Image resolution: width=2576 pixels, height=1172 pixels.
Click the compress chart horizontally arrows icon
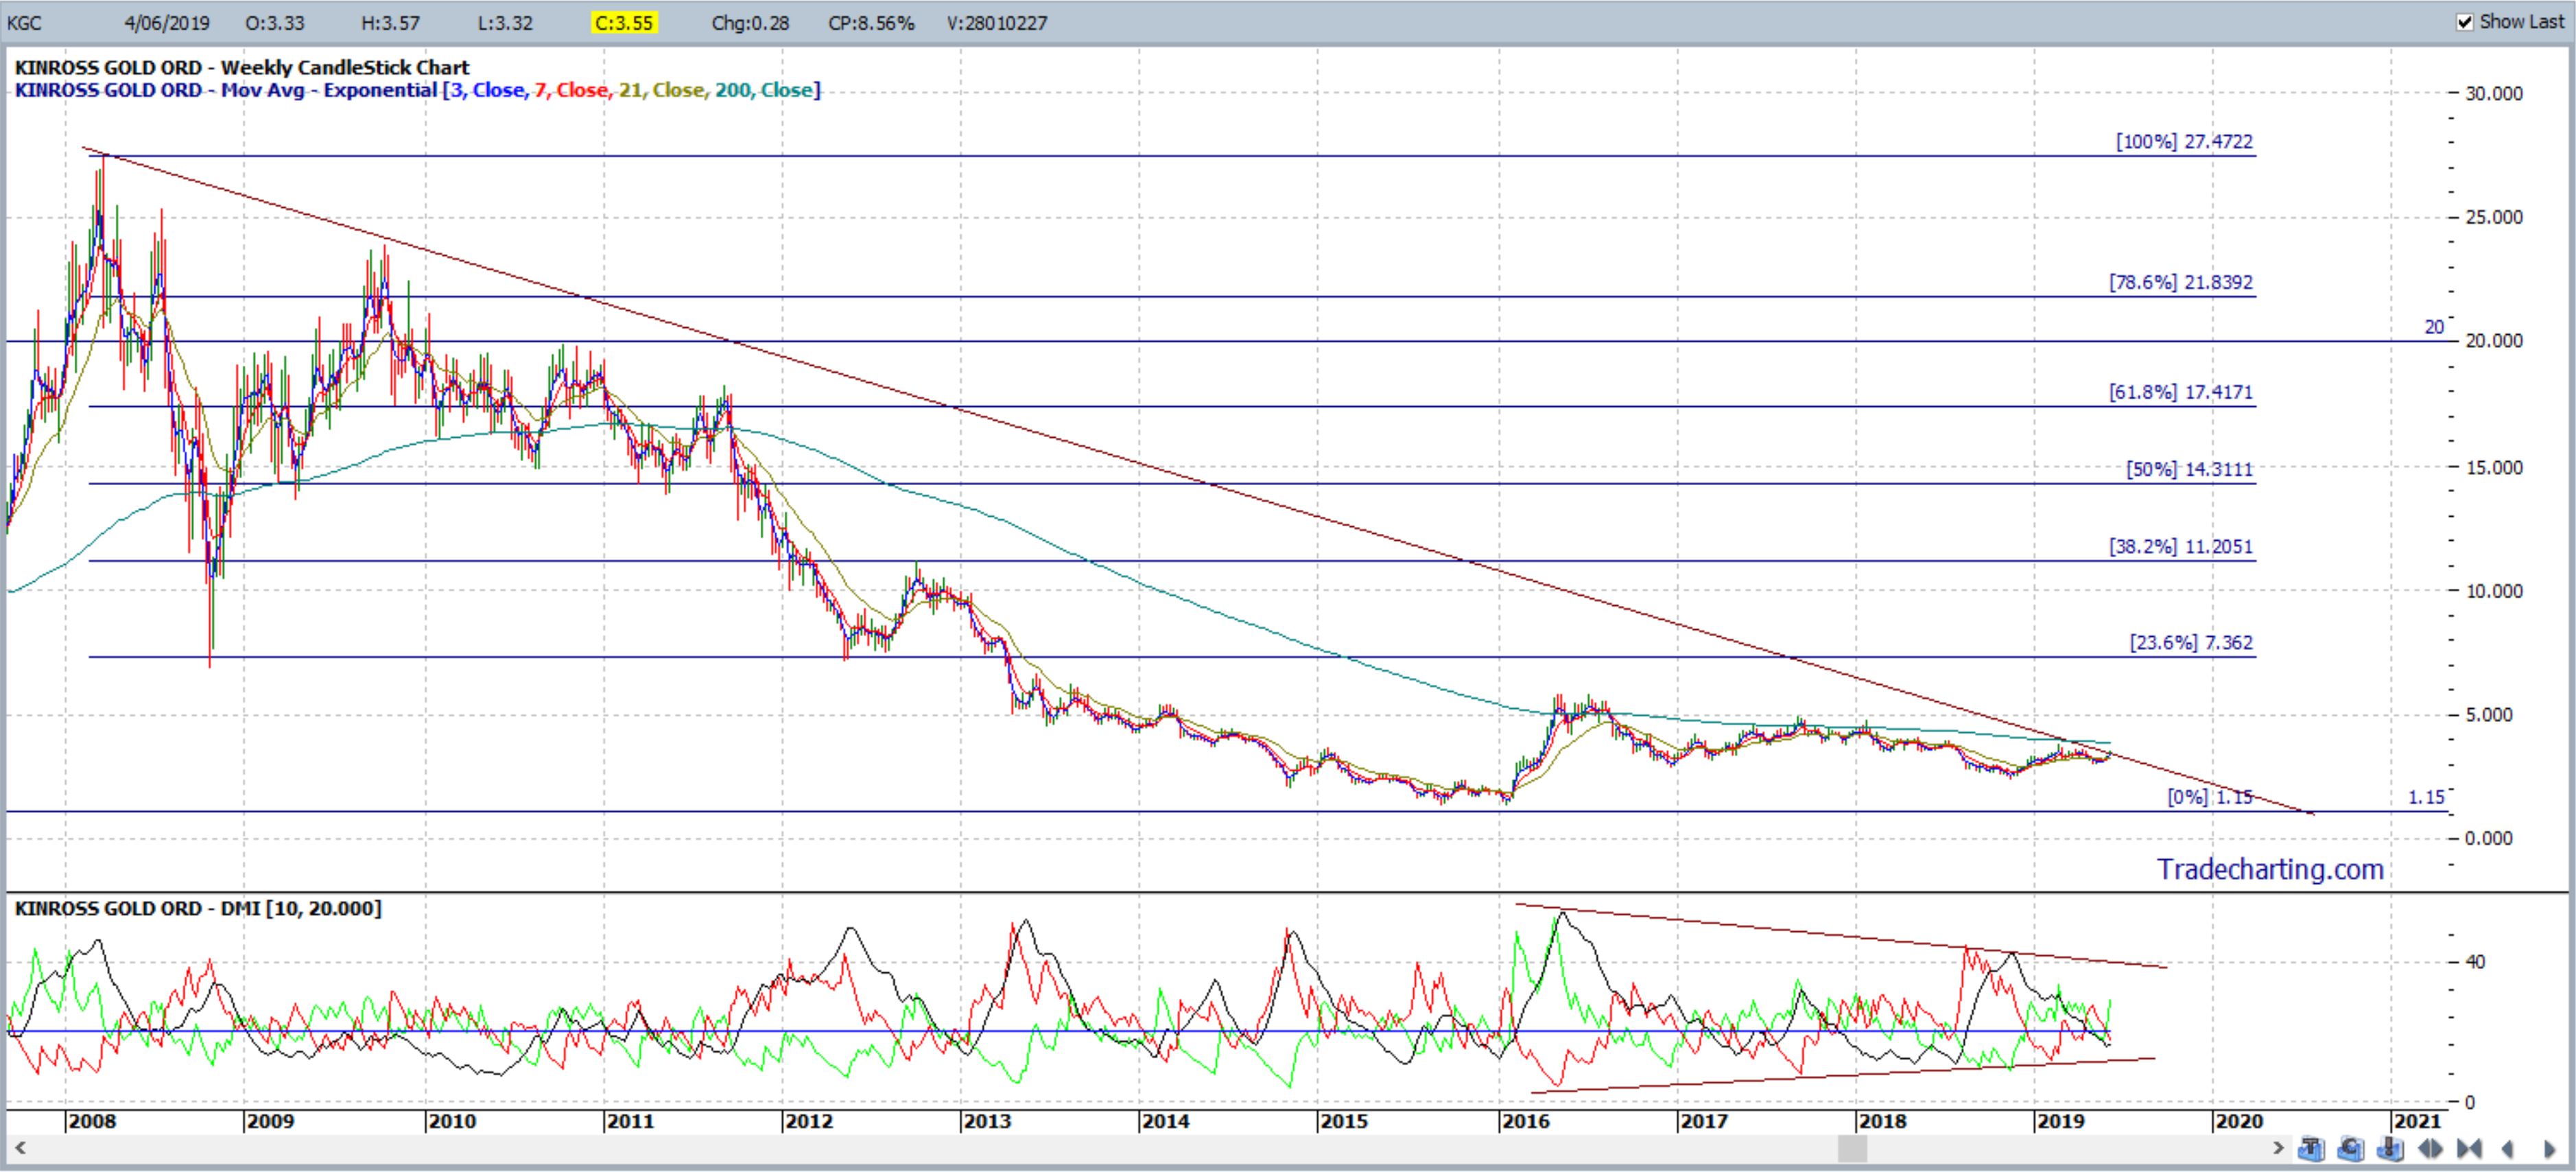2470,1149
